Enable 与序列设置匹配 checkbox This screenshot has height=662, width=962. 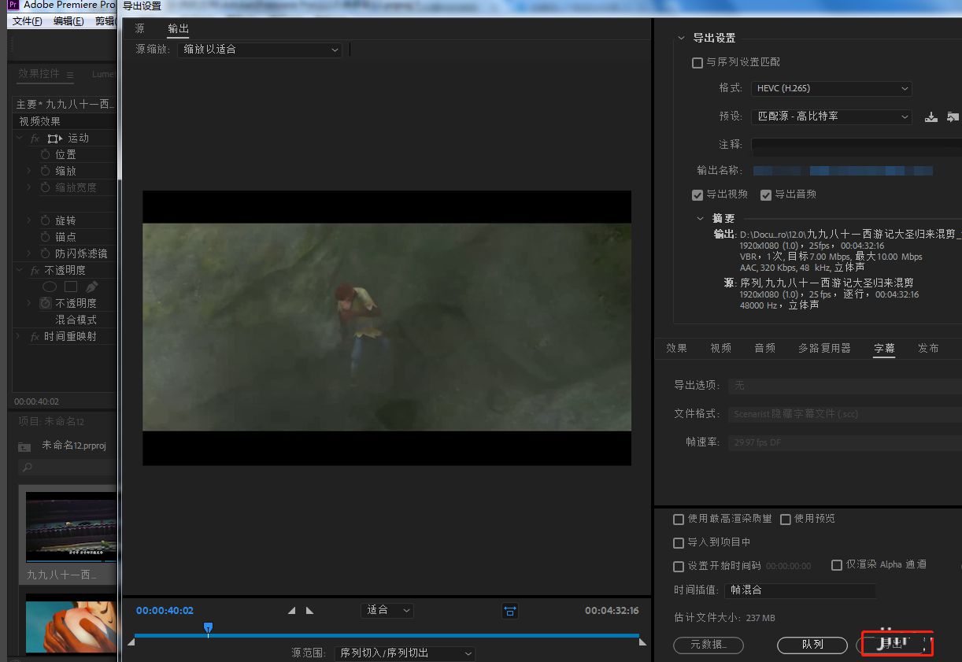[697, 62]
